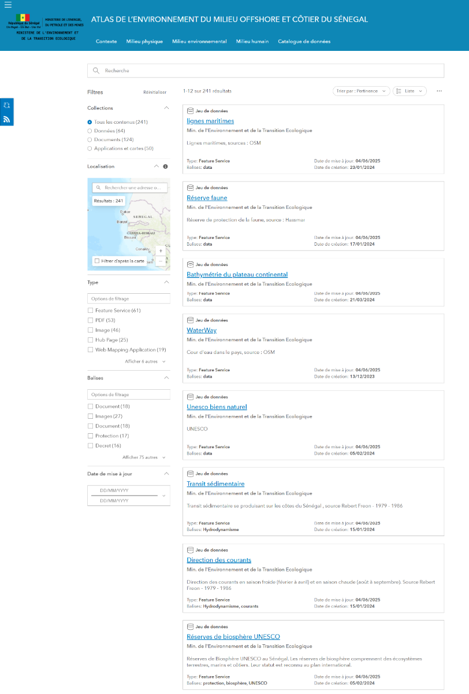Click the RSS feed icon on left sidebar

click(7, 119)
